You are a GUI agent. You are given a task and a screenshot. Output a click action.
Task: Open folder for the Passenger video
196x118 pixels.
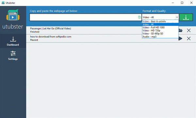[x=181, y=30]
